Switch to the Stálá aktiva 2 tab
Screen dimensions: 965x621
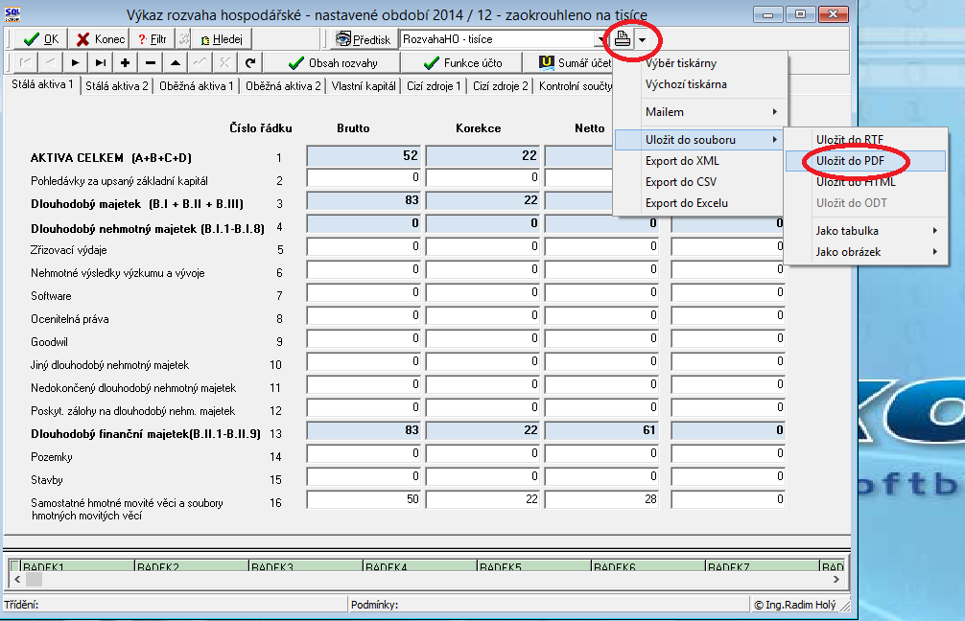pyautogui.click(x=117, y=86)
